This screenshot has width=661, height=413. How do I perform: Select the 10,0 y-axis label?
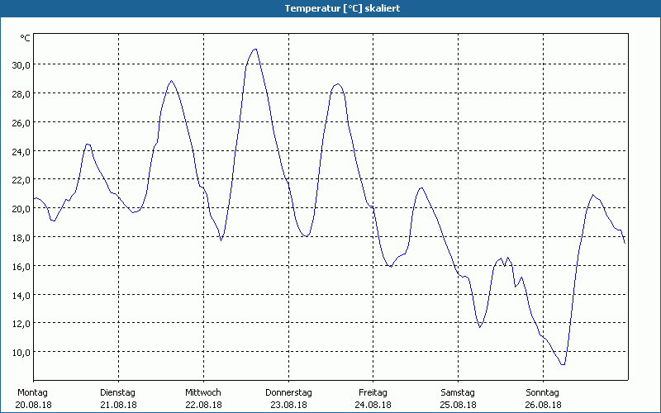click(21, 352)
